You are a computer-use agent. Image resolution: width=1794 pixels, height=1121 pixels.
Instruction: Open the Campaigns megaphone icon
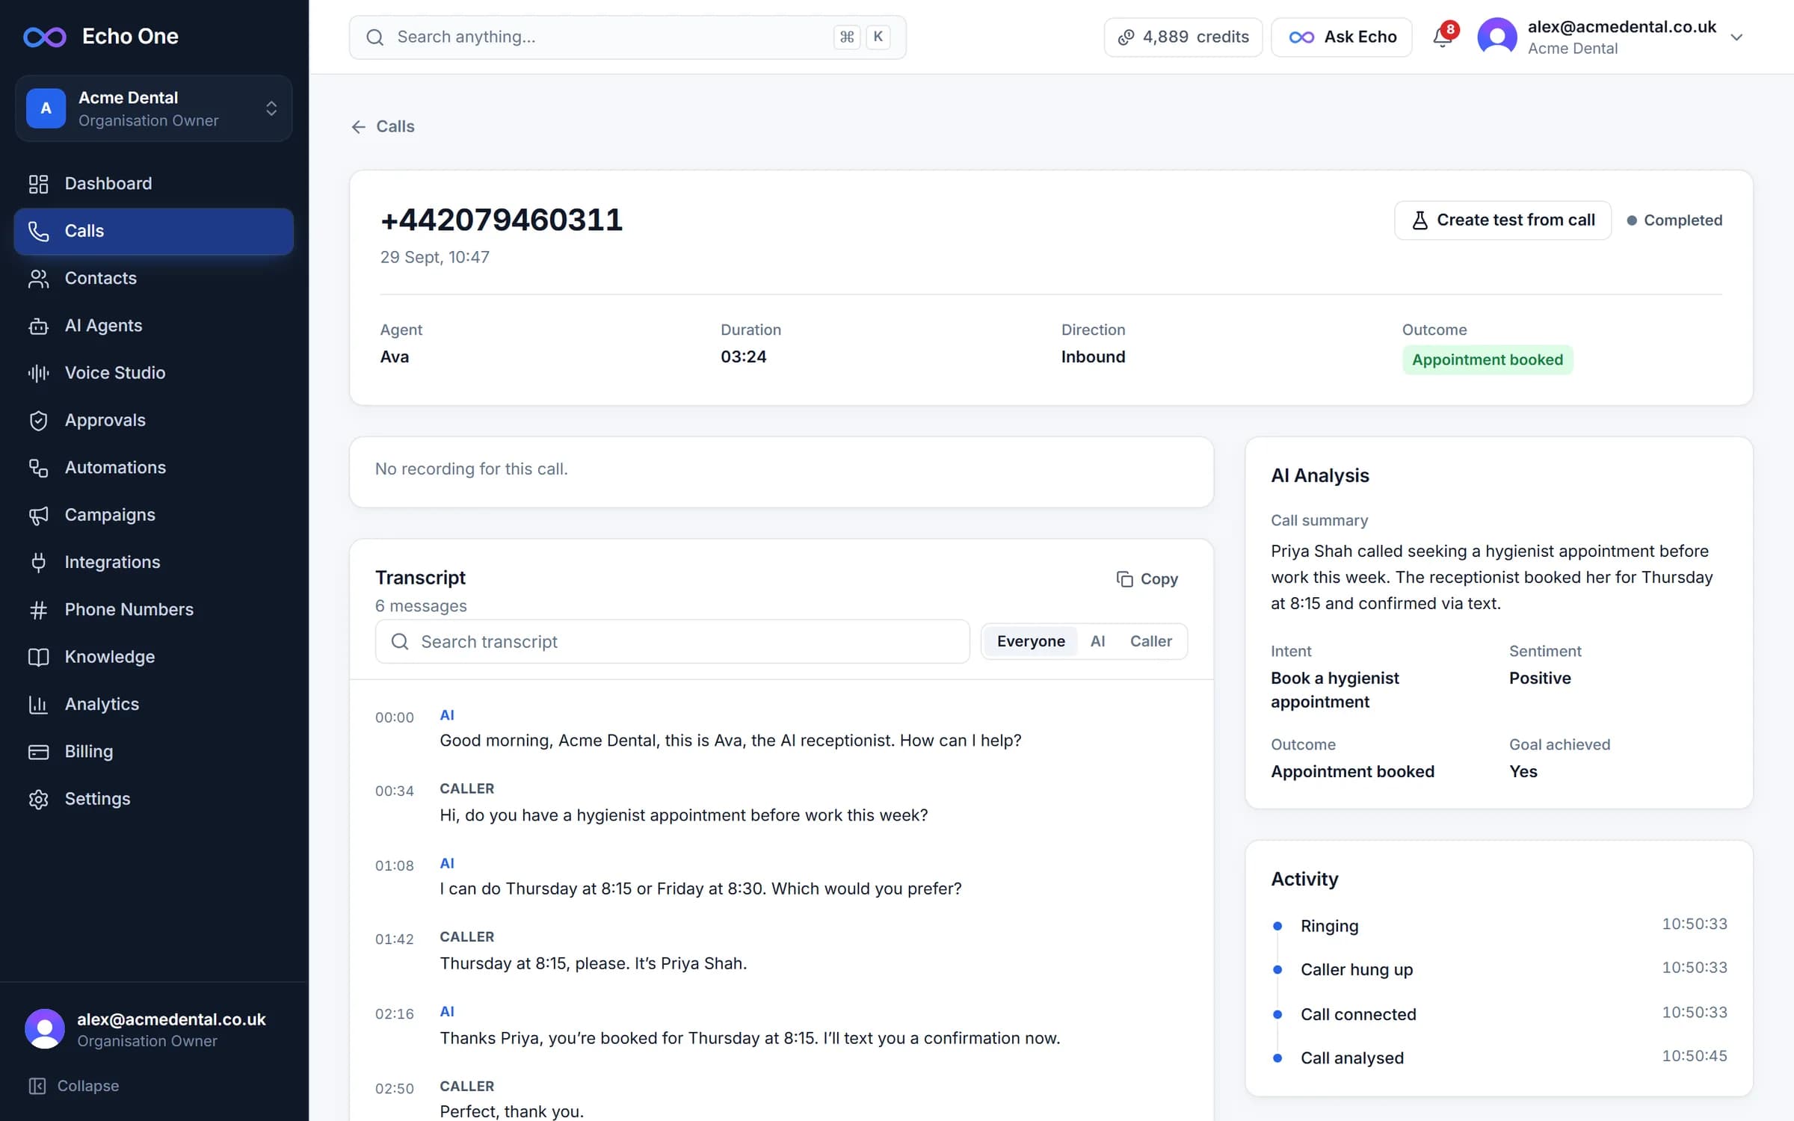tap(38, 515)
